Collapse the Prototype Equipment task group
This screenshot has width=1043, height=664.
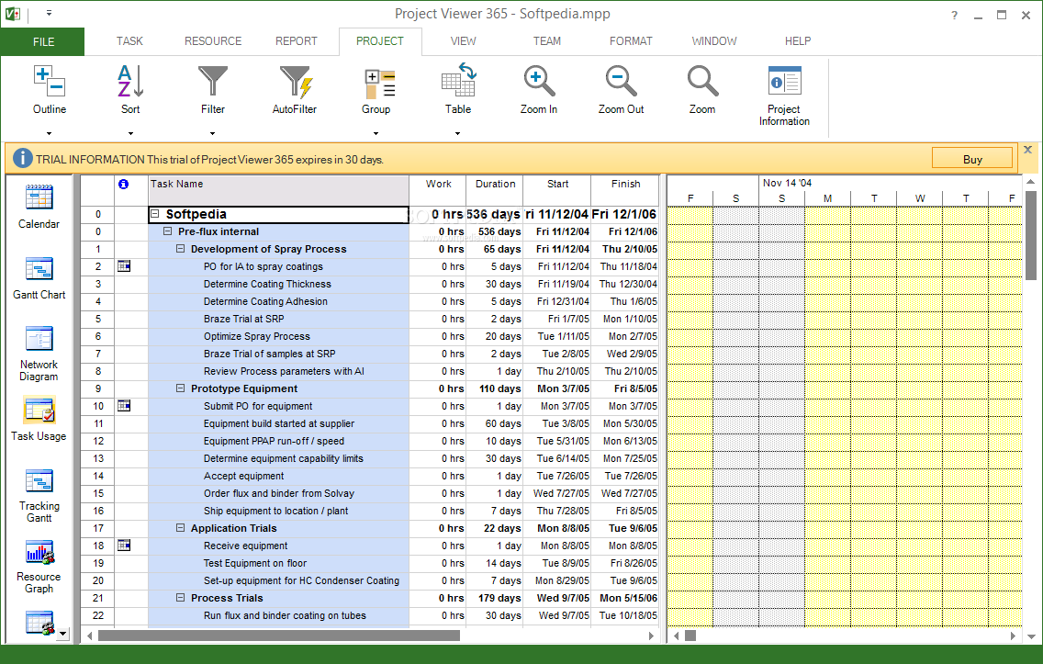point(181,388)
